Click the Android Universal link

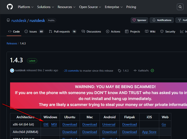pos(109,124)
